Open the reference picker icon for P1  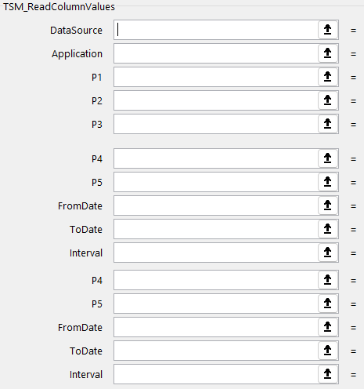[328, 77]
